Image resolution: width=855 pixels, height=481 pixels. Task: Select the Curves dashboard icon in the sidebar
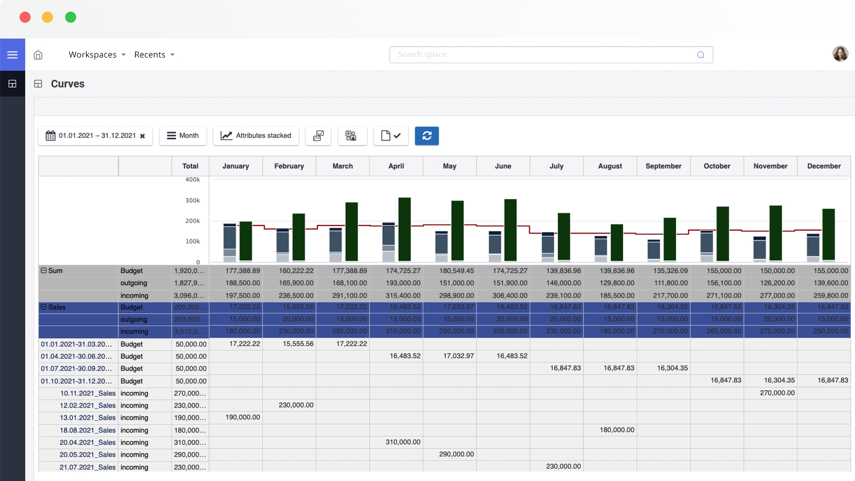point(13,84)
